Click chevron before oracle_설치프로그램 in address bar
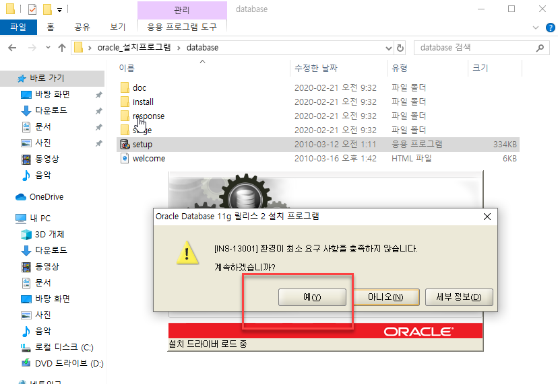The height and width of the screenshot is (384, 558). [90, 48]
